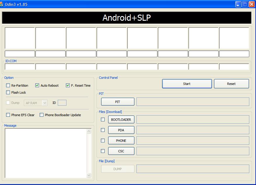The image size is (256, 185).
Task: Click the PIT file path field
Action: click(193, 102)
